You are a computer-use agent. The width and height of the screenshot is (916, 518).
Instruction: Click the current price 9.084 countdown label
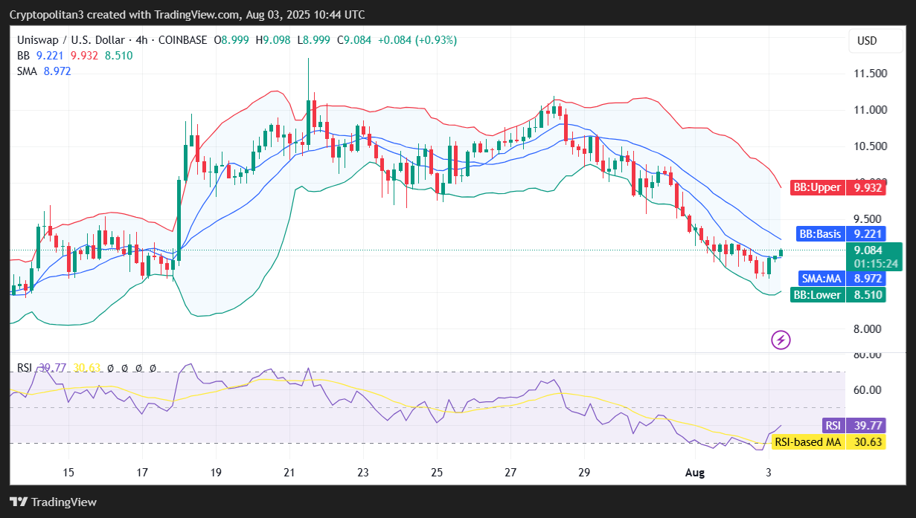point(876,256)
